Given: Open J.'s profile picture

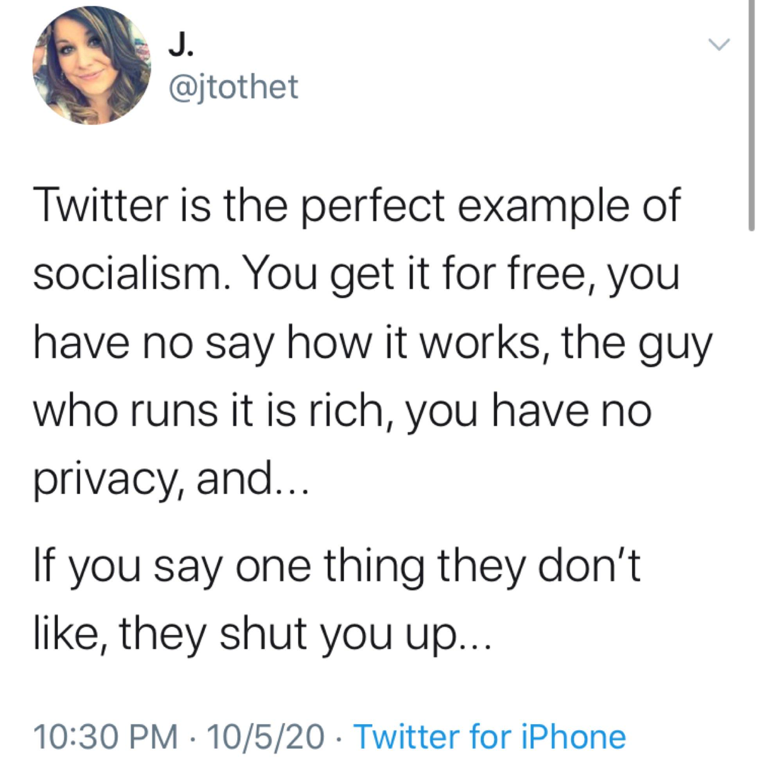Looking at the screenshot, I should tap(92, 66).
